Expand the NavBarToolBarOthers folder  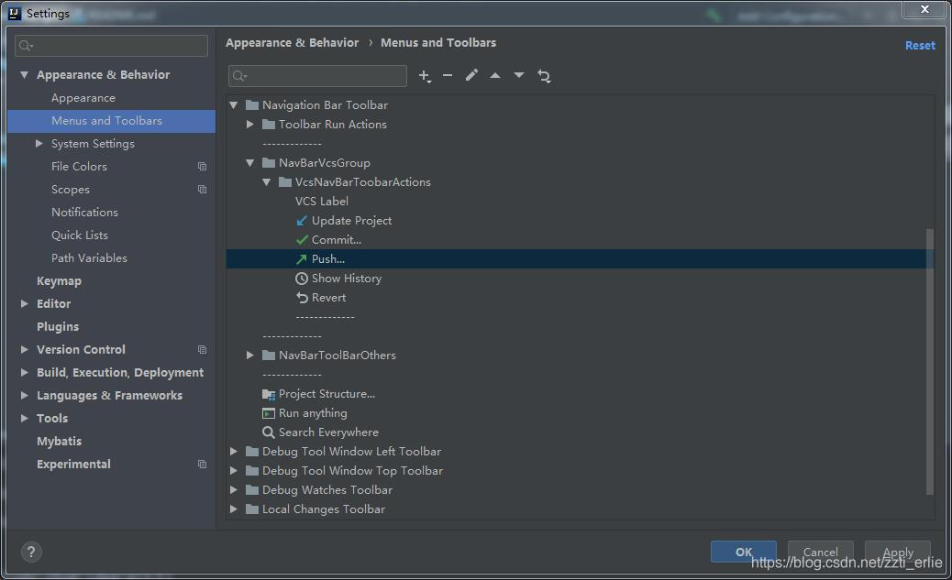(250, 356)
